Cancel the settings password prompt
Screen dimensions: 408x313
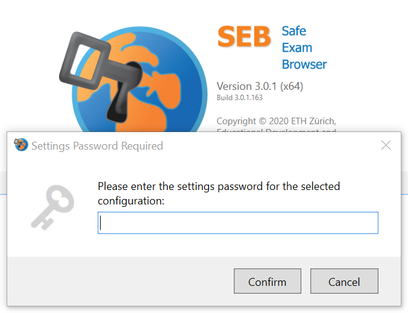(344, 281)
